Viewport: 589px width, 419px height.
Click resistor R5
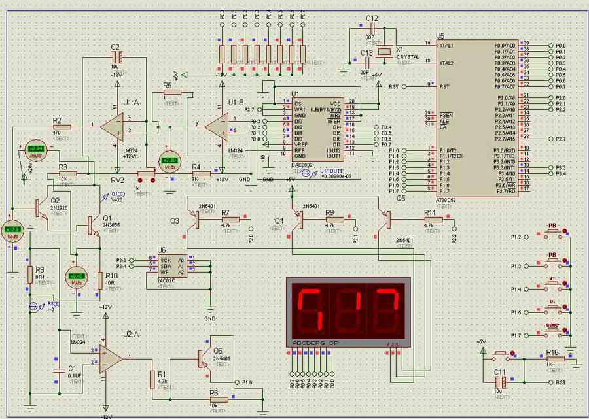pos(172,92)
